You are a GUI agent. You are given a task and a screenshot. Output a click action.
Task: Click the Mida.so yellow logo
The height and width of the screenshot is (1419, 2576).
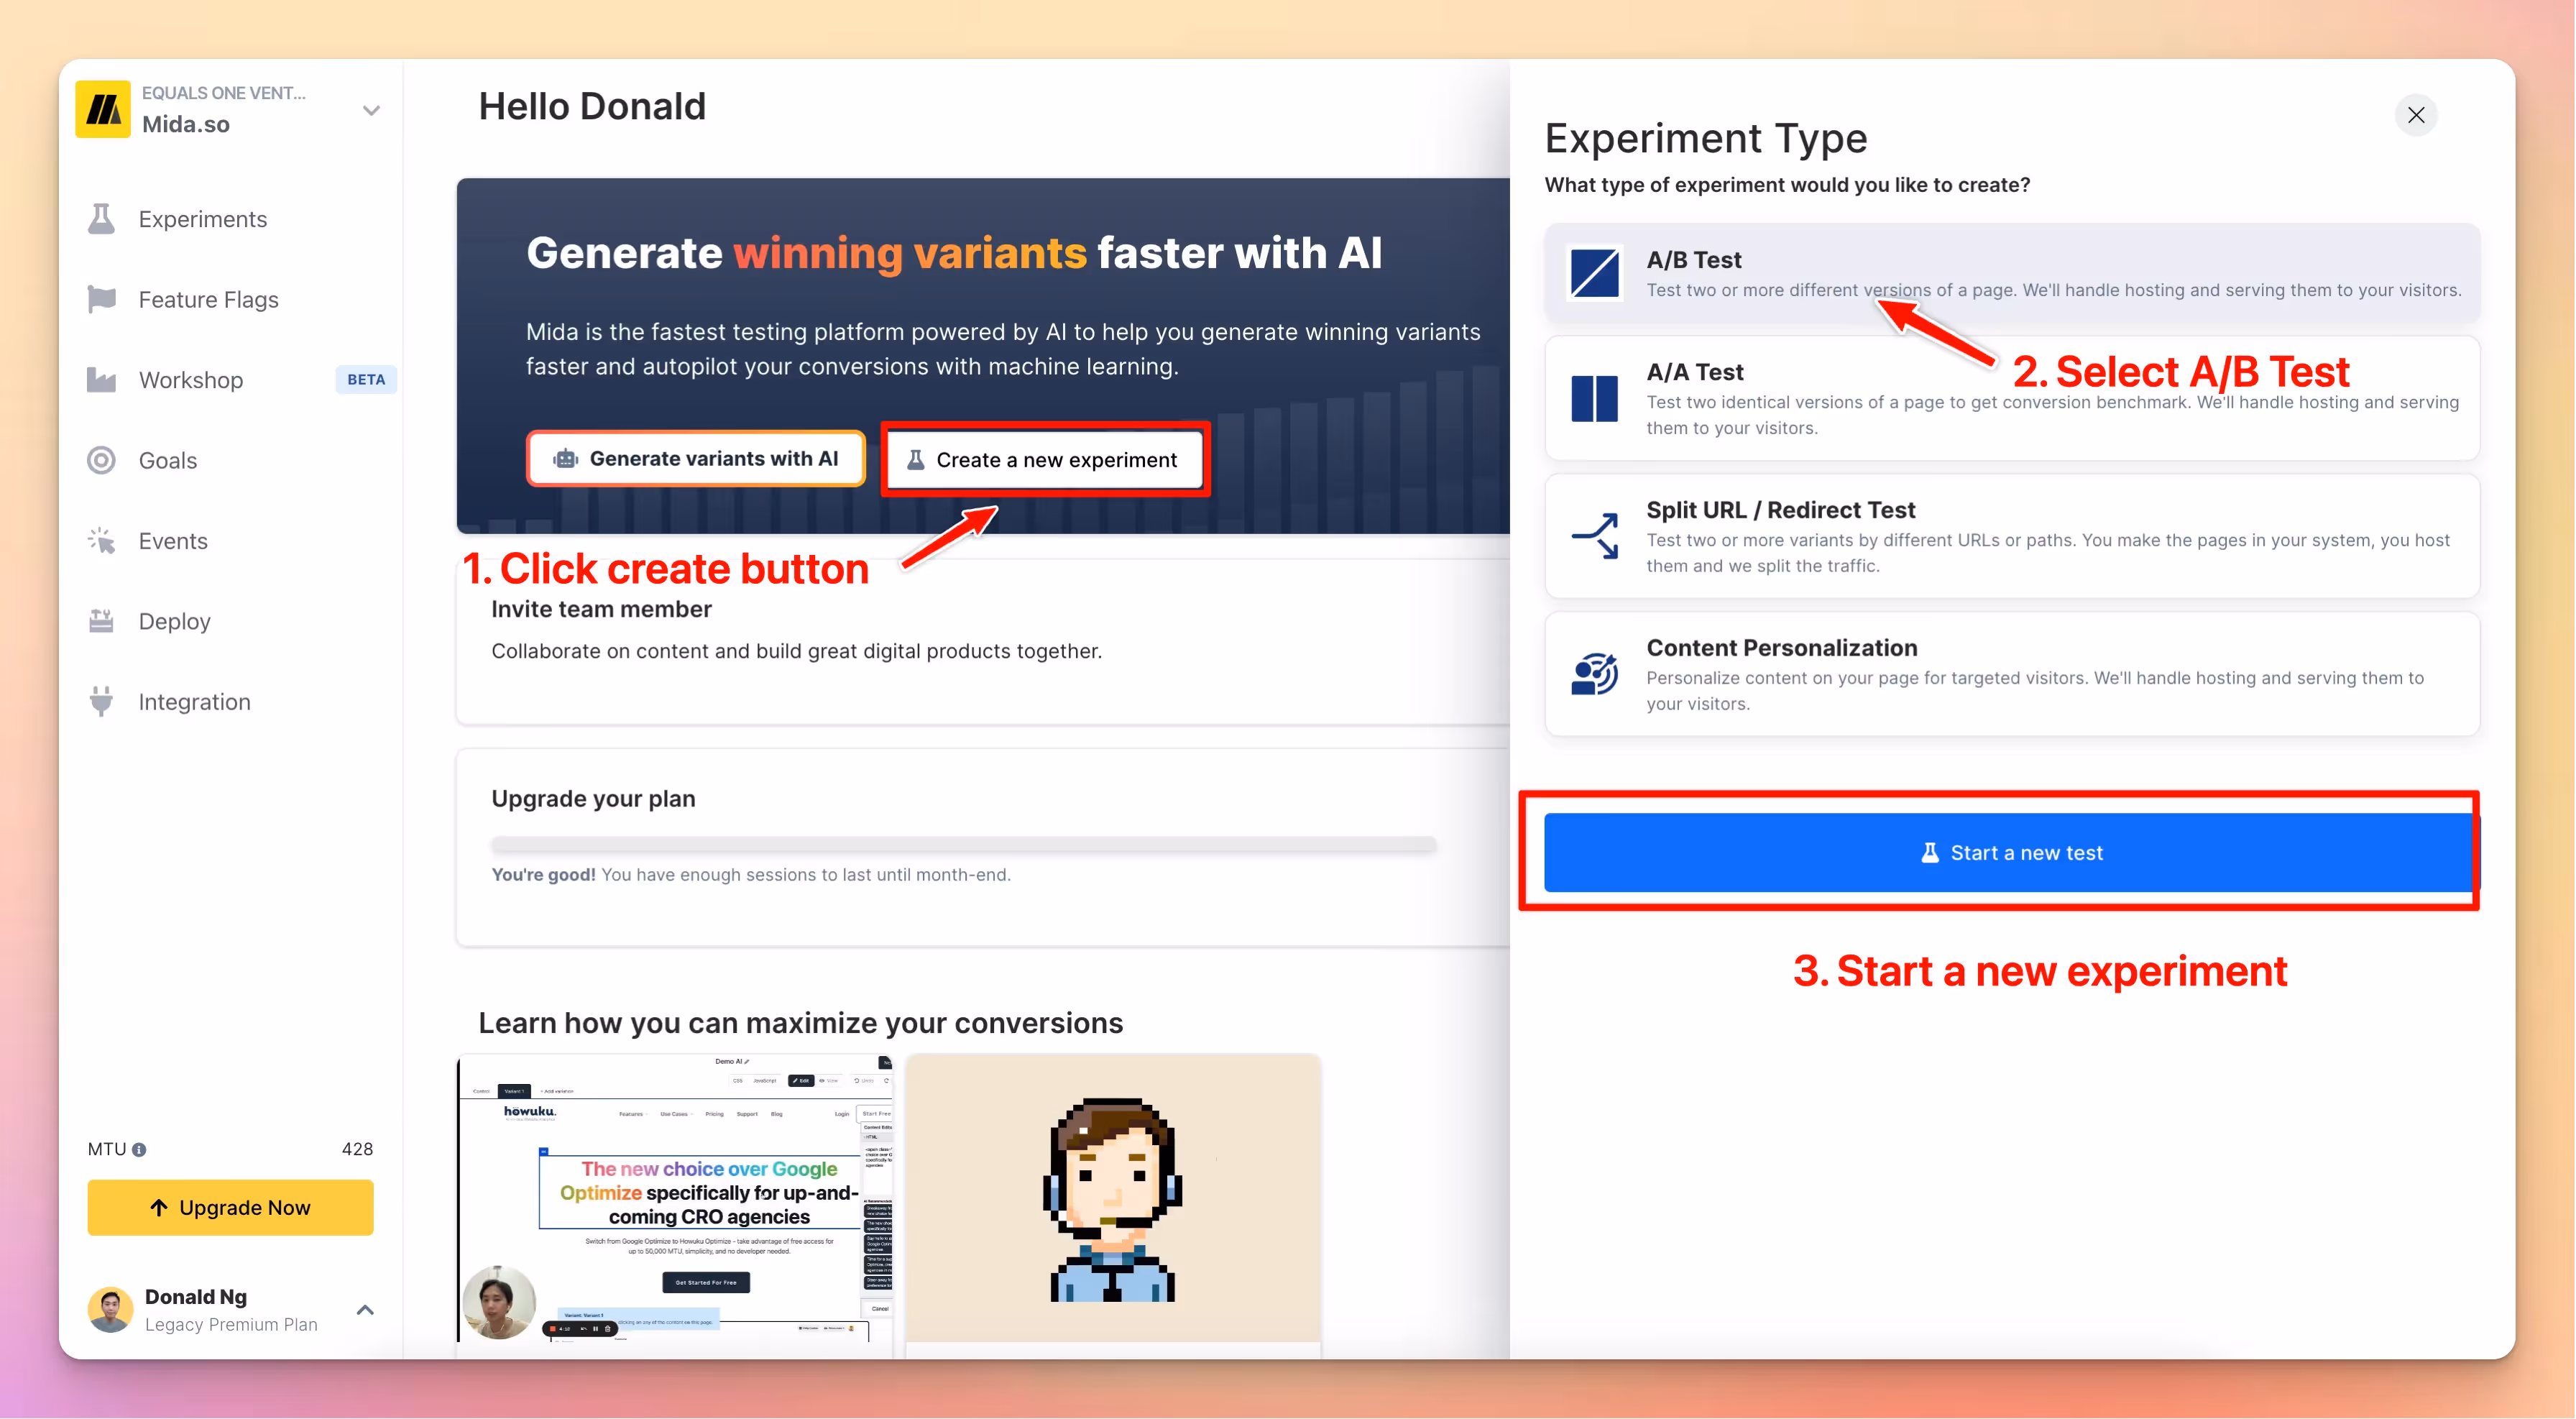[x=103, y=109]
